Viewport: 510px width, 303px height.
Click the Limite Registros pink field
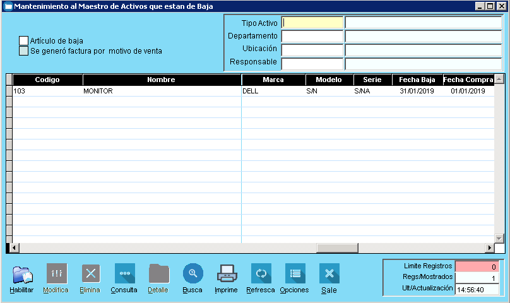point(477,266)
